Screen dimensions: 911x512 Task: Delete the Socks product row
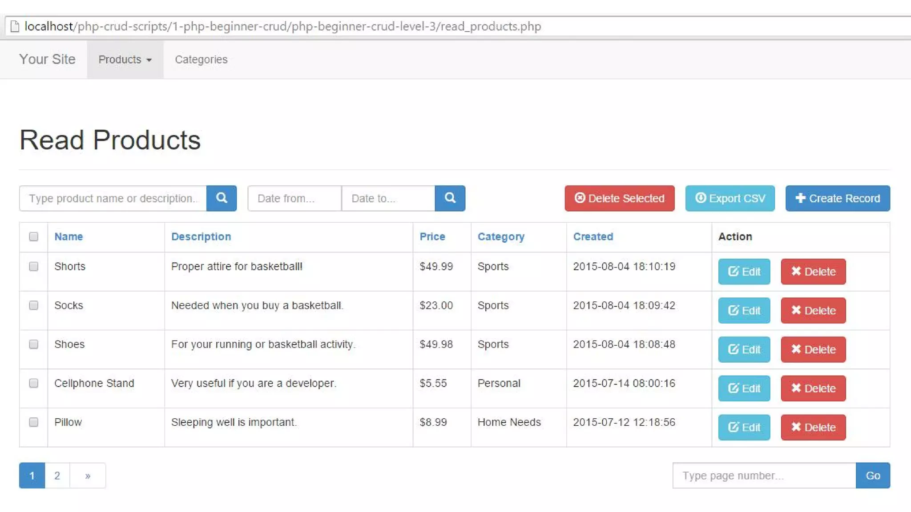pyautogui.click(x=813, y=311)
